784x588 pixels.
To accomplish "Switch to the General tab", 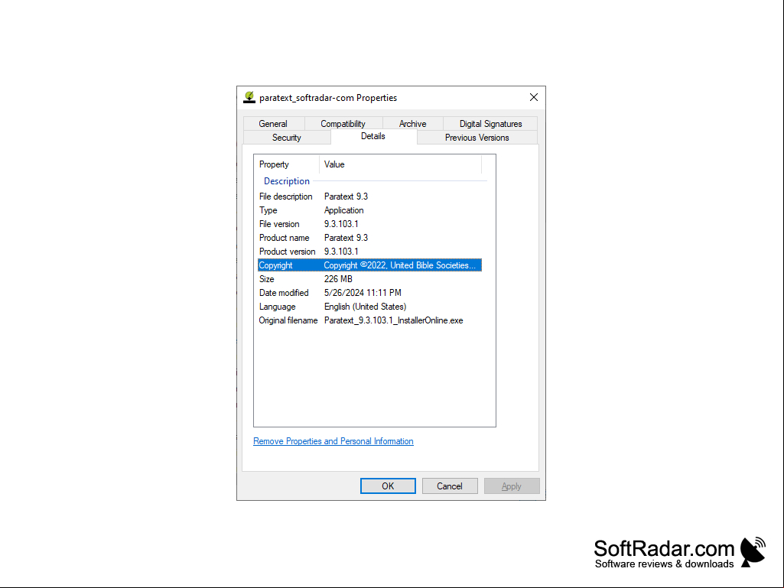I will pos(273,124).
